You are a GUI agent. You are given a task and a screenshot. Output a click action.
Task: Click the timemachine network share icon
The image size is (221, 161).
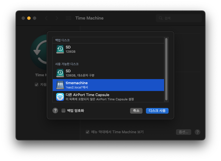[x=60, y=85]
